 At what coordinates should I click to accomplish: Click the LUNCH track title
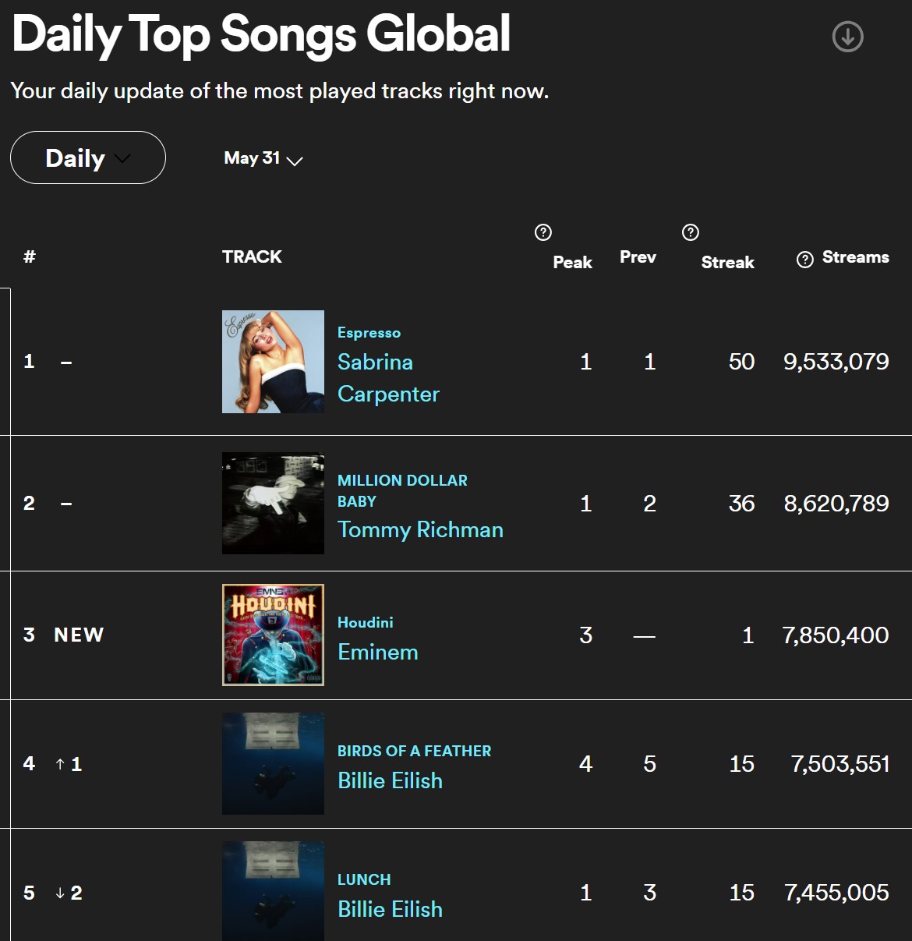point(364,880)
